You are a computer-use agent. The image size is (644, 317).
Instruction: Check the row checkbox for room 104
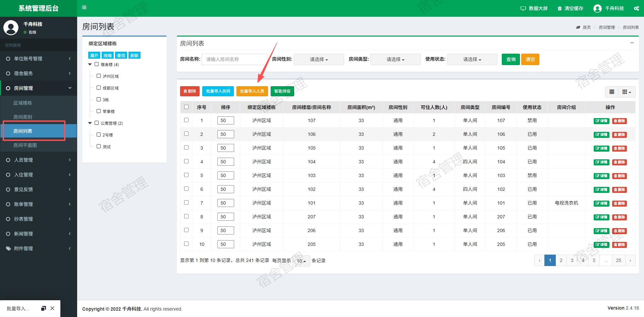point(186,161)
